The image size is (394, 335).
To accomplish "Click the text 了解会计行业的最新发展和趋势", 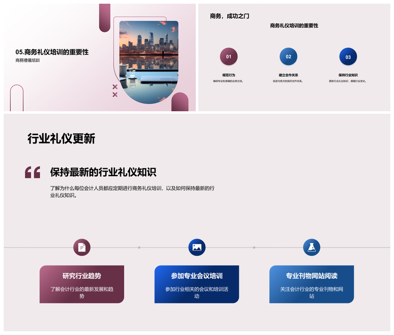I will tap(82, 293).
